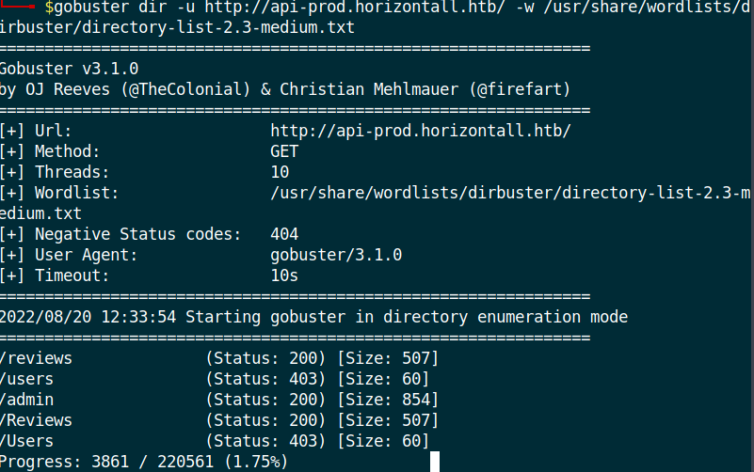Click the Size: 854 value
The width and height of the screenshot is (754, 472).
tap(388, 400)
